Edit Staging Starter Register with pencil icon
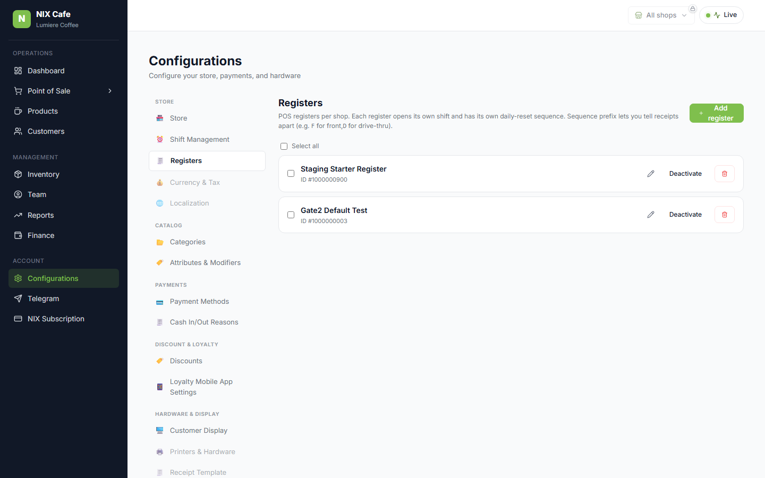 point(651,174)
